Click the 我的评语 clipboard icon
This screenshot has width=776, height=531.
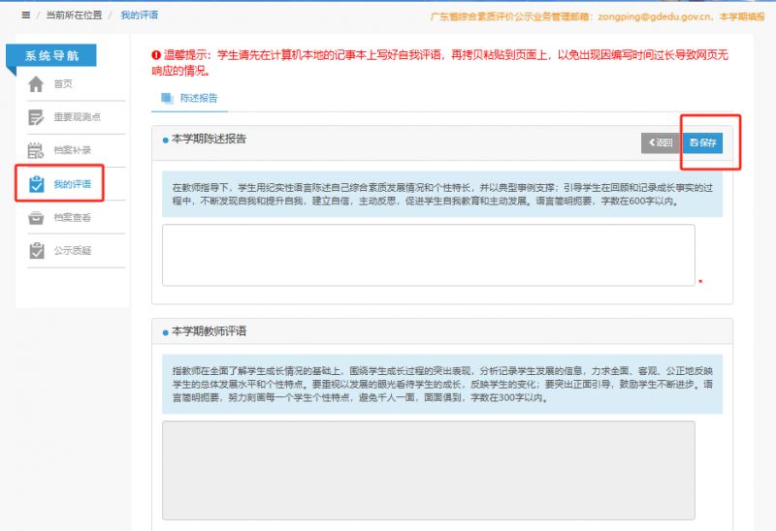36,184
